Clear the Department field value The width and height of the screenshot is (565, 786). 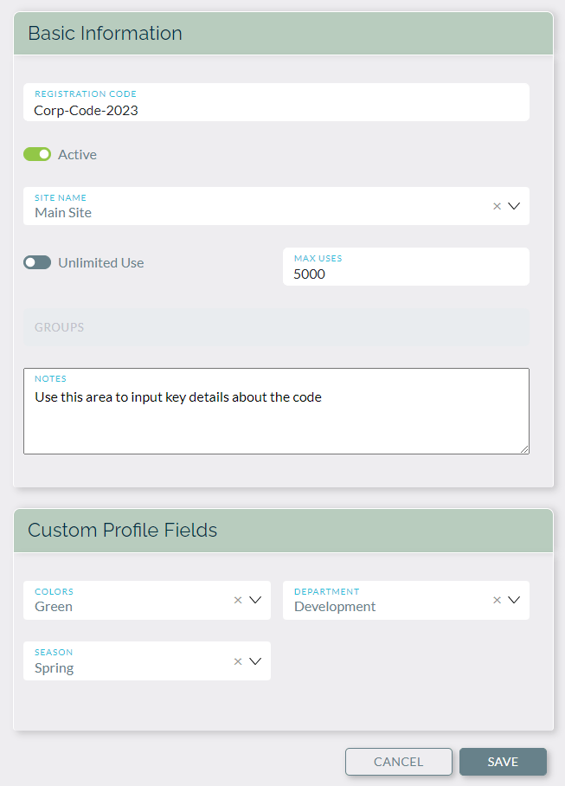pos(497,600)
